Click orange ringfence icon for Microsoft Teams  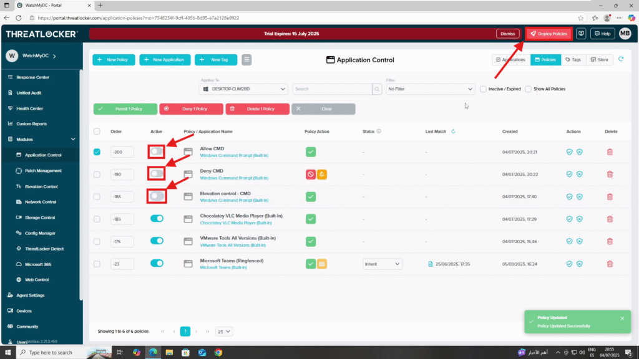(322, 264)
